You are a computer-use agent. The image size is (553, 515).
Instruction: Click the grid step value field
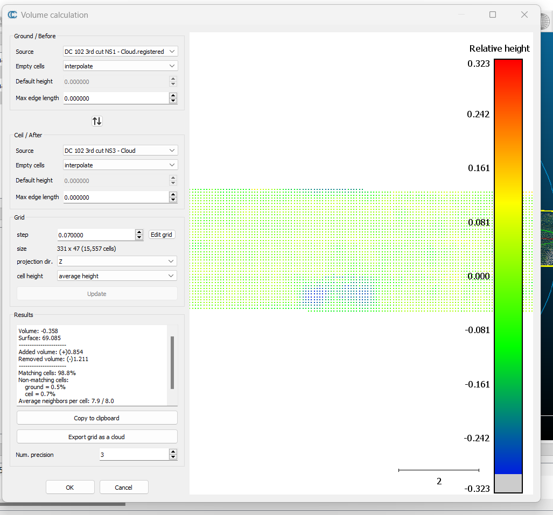pyautogui.click(x=95, y=235)
